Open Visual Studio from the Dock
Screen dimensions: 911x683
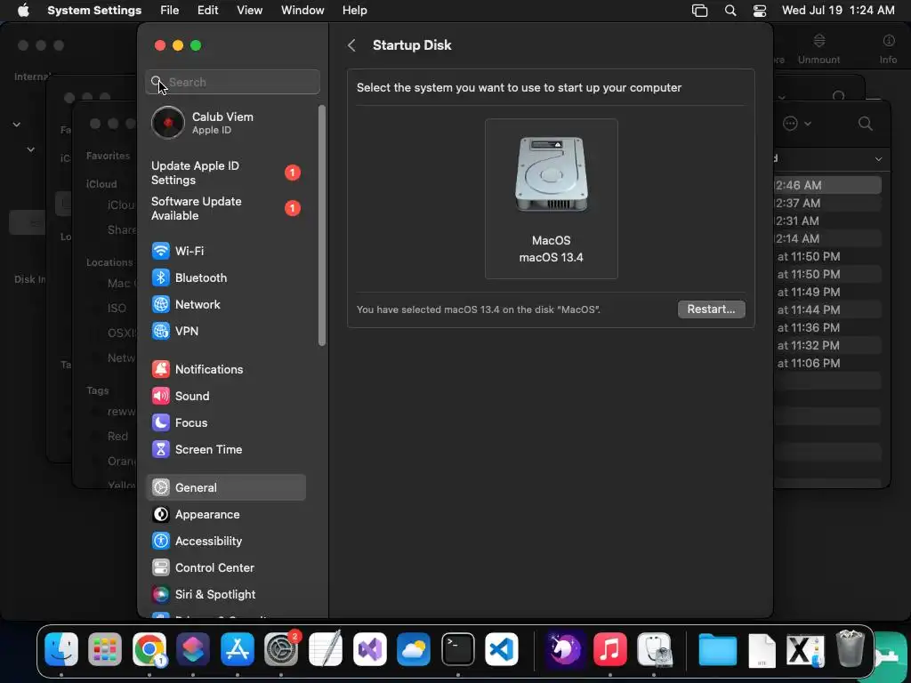coord(369,649)
